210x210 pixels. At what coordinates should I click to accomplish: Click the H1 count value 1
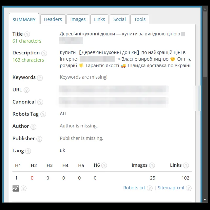[x=16, y=178]
